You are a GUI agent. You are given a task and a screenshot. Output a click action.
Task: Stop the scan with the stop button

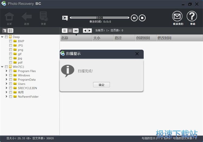142,18
